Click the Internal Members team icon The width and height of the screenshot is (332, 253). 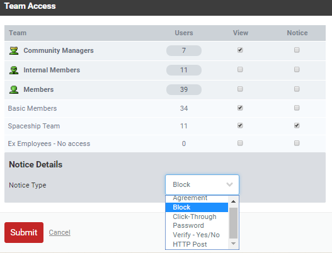click(14, 70)
